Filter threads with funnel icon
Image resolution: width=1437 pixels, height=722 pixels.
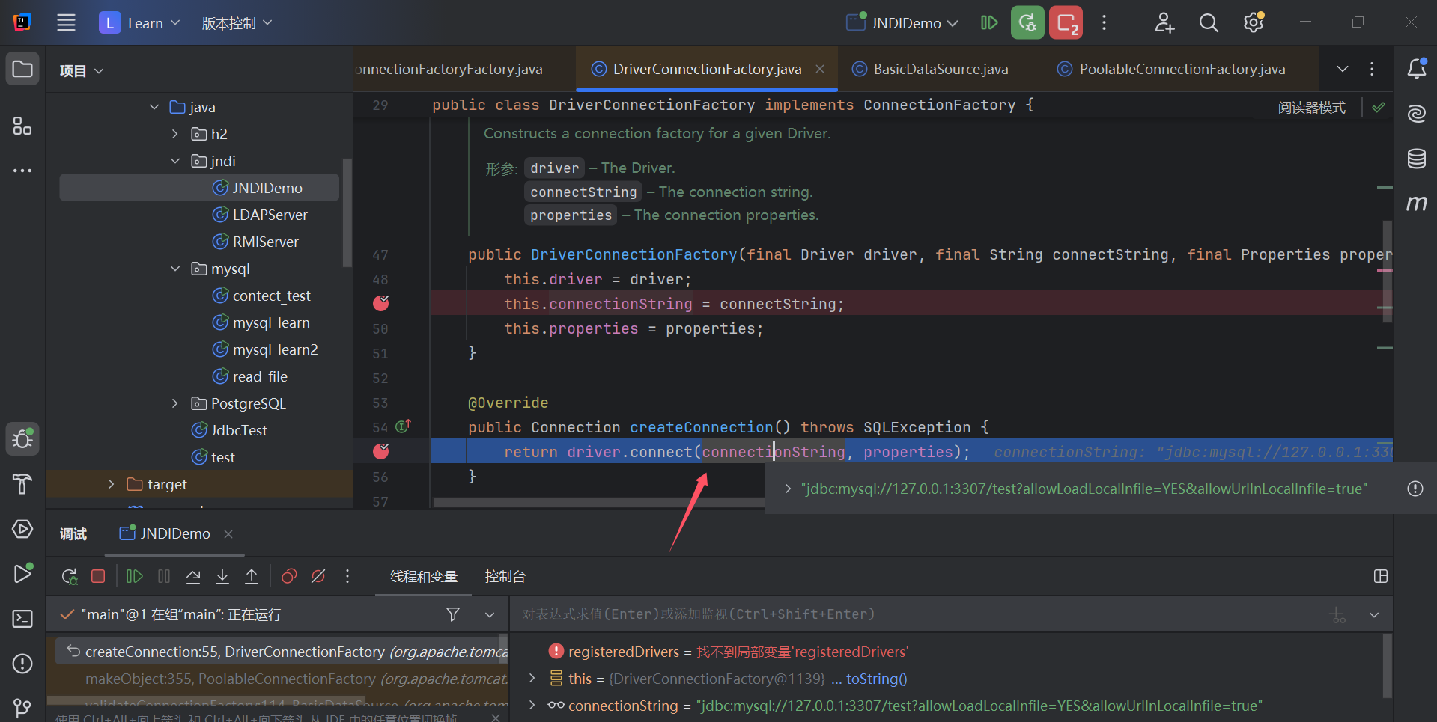click(453, 614)
